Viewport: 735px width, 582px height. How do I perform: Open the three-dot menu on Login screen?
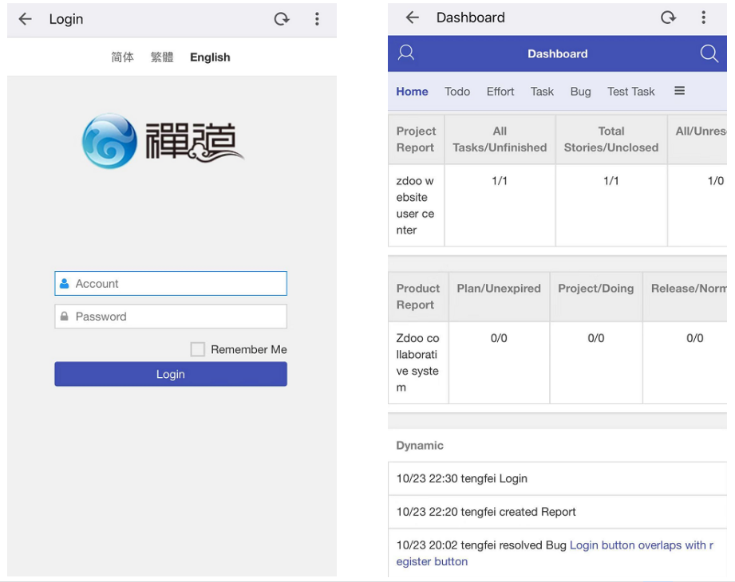317,19
